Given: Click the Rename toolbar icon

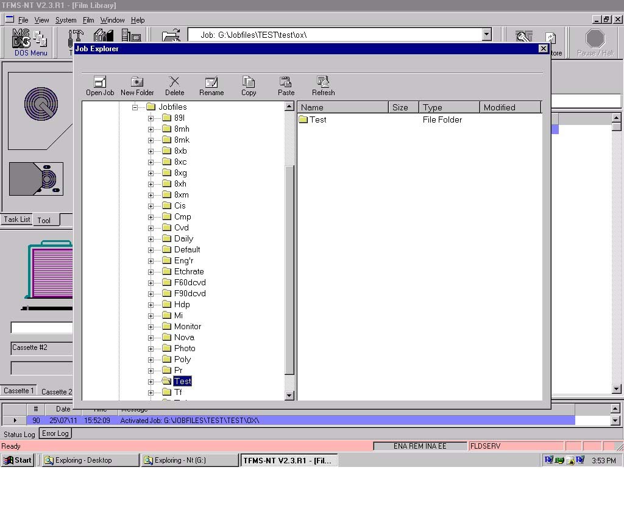Looking at the screenshot, I should pos(211,85).
